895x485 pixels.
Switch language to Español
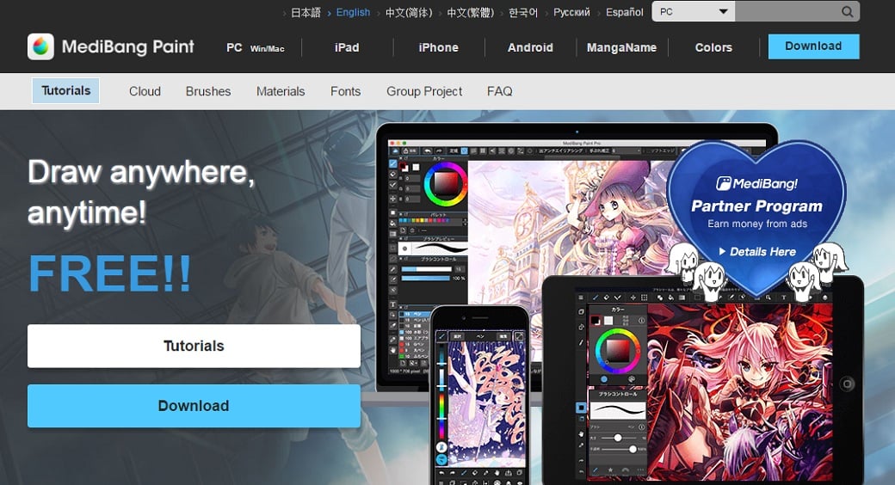click(624, 12)
